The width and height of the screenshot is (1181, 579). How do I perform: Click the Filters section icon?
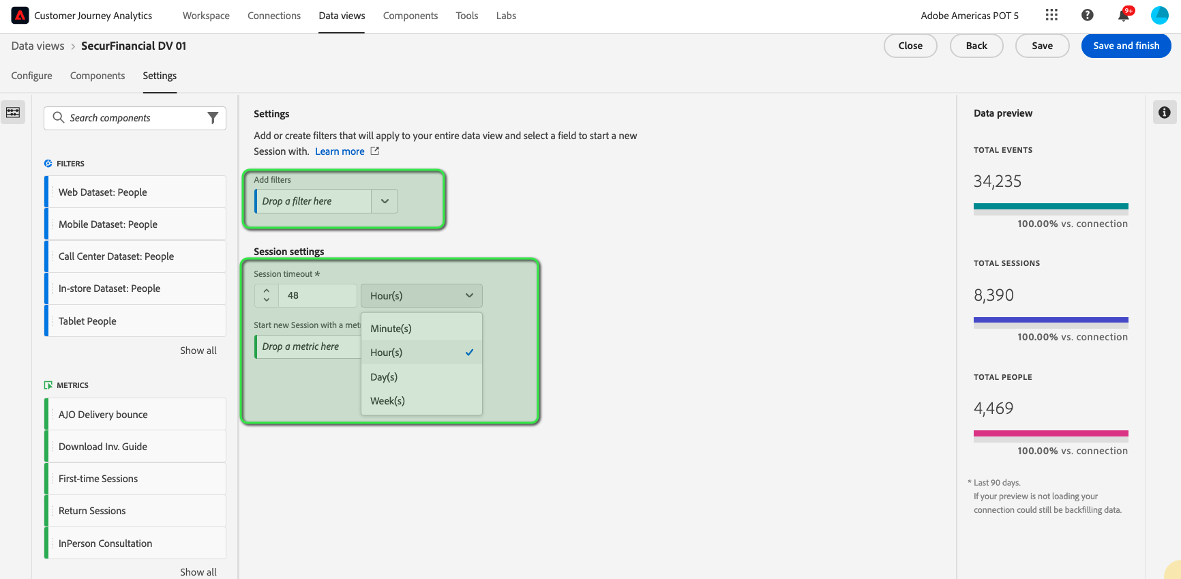click(x=48, y=164)
